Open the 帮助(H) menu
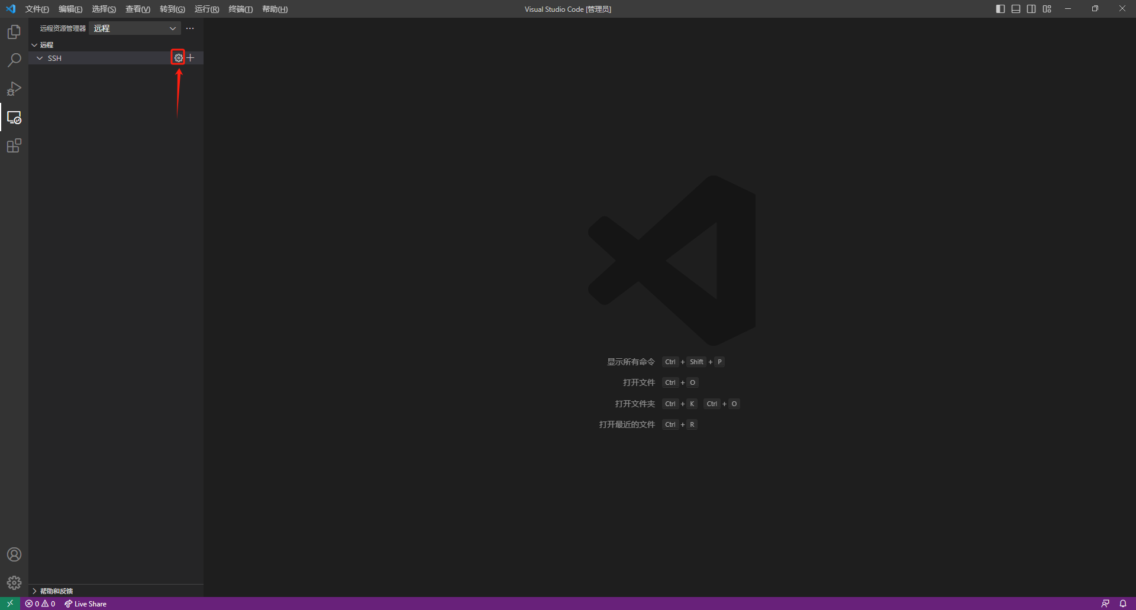Screen dimensions: 1136x610 [x=275, y=9]
